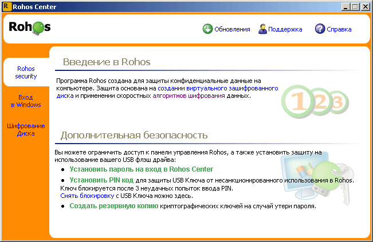Click the Снять блокировку link
Viewport: 373px width, 242px height.
point(87,196)
